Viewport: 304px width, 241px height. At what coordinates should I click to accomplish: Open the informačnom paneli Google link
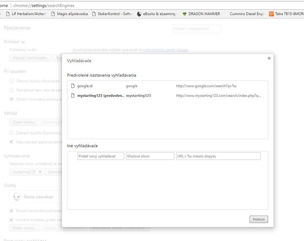[x=165, y=50]
